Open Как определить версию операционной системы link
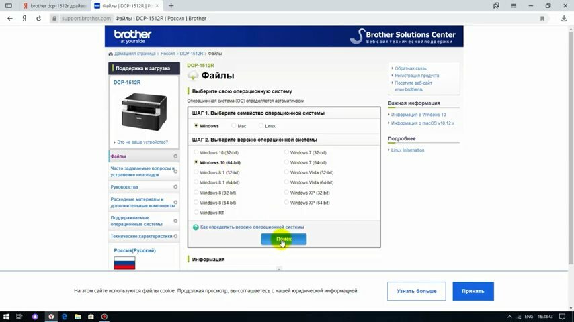This screenshot has height=322, width=574. [x=252, y=227]
